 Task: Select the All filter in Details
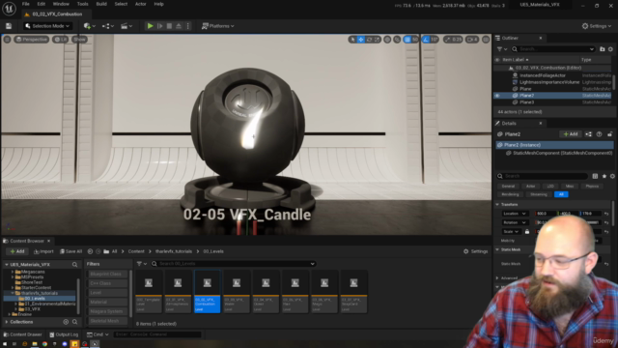pyautogui.click(x=561, y=194)
